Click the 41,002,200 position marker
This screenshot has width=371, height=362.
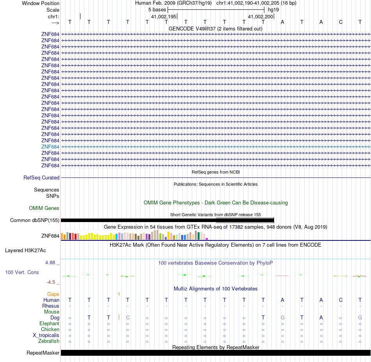260,16
